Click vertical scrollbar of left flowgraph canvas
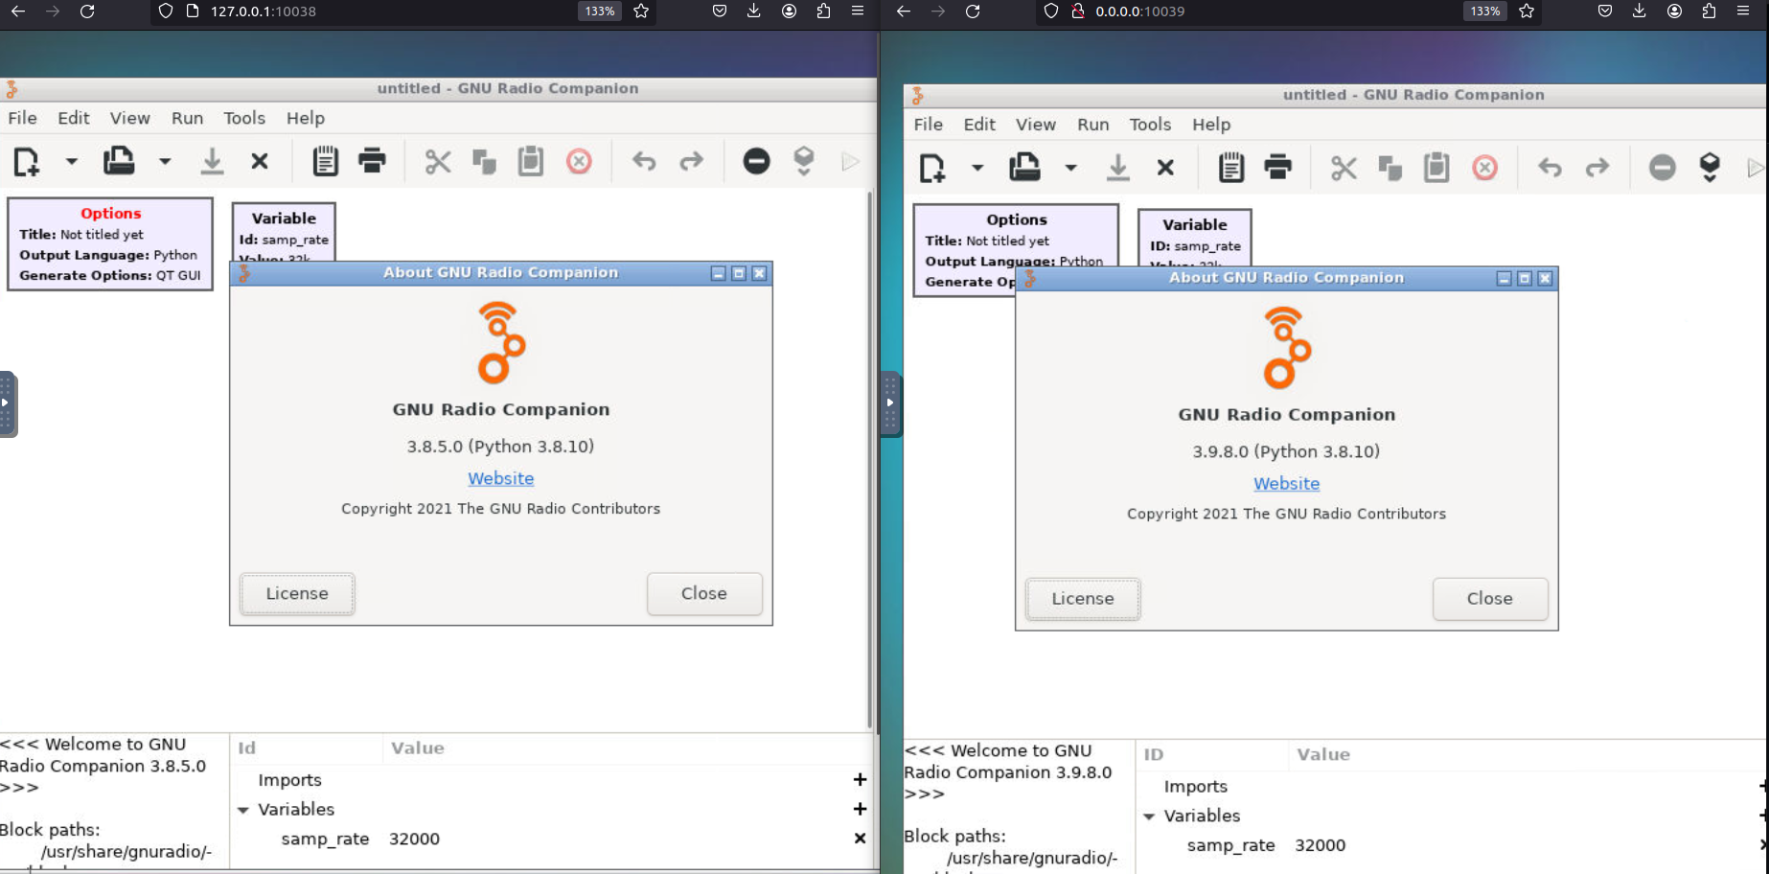 coord(869,460)
